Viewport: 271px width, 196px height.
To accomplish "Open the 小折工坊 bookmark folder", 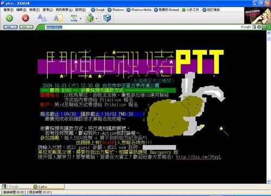I will pos(190,10).
